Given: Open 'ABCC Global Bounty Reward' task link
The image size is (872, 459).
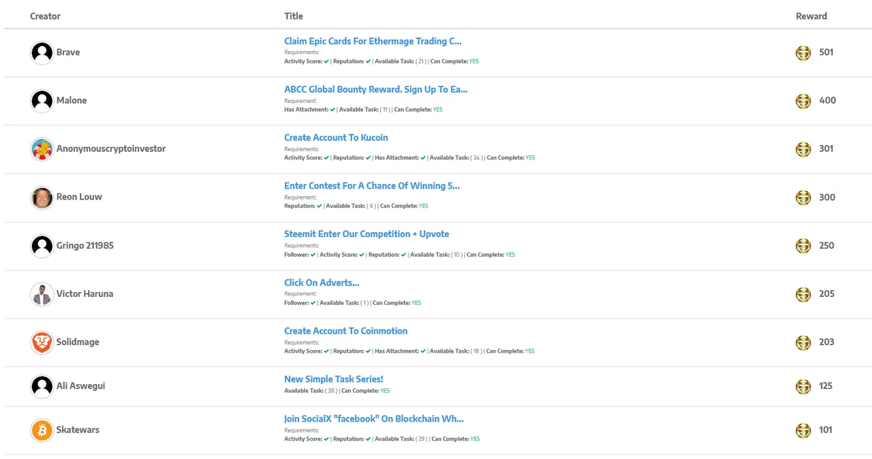Looking at the screenshot, I should pyautogui.click(x=376, y=89).
